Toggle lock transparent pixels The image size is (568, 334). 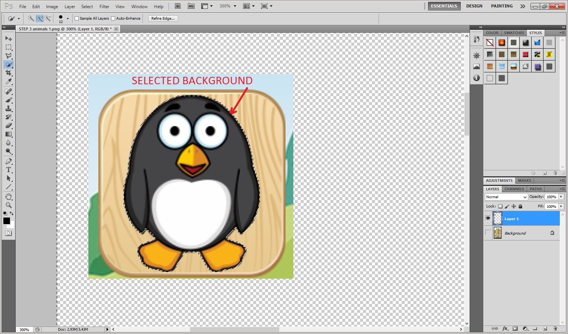(x=500, y=206)
